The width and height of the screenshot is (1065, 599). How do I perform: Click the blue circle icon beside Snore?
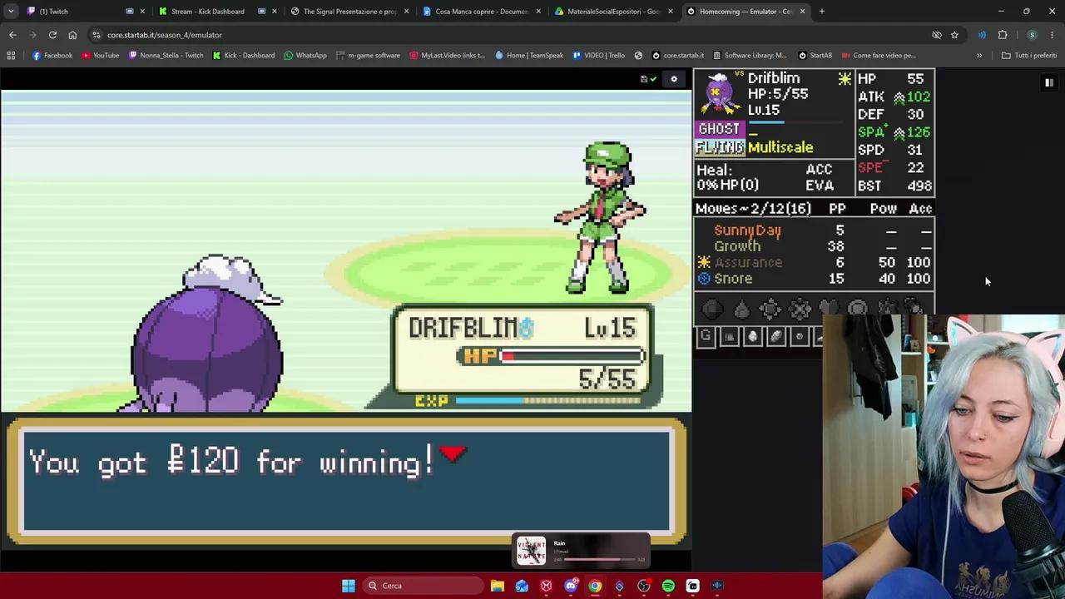704,279
